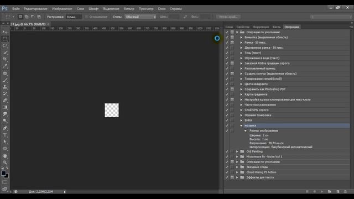Image resolution: width=354 pixels, height=199 pixels.
Task: Select the Eraser tool
Action: point(5,101)
